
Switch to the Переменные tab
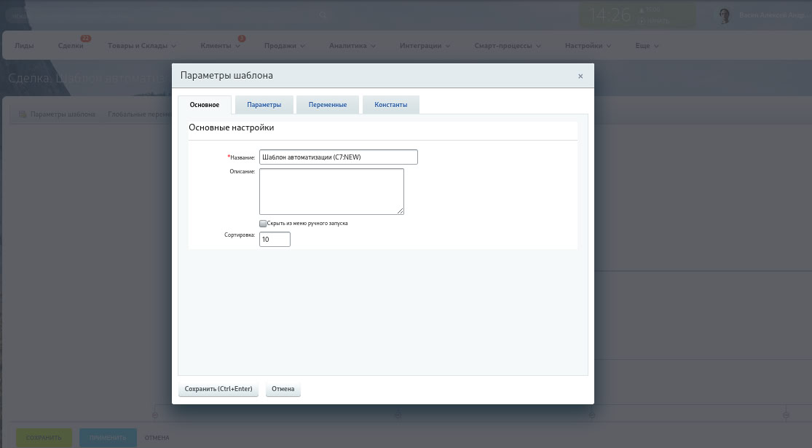point(328,105)
